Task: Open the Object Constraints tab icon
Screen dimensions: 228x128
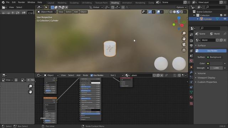Action: 191,87
